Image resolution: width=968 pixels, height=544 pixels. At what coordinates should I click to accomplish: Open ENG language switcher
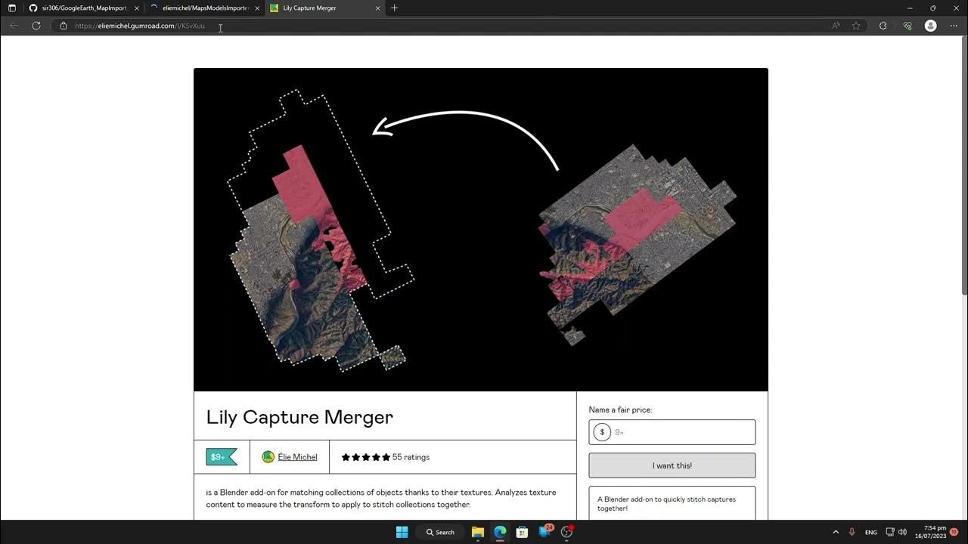(x=871, y=532)
